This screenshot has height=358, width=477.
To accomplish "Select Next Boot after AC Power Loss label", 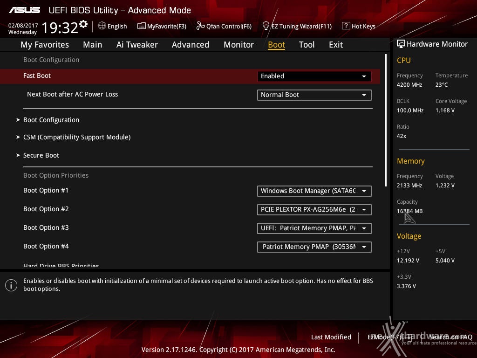I will [x=72, y=94].
